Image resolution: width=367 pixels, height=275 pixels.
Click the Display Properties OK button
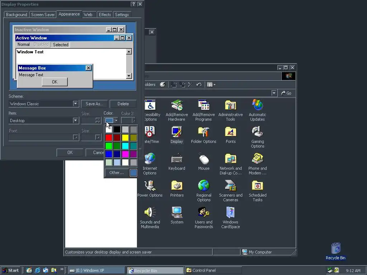70,153
